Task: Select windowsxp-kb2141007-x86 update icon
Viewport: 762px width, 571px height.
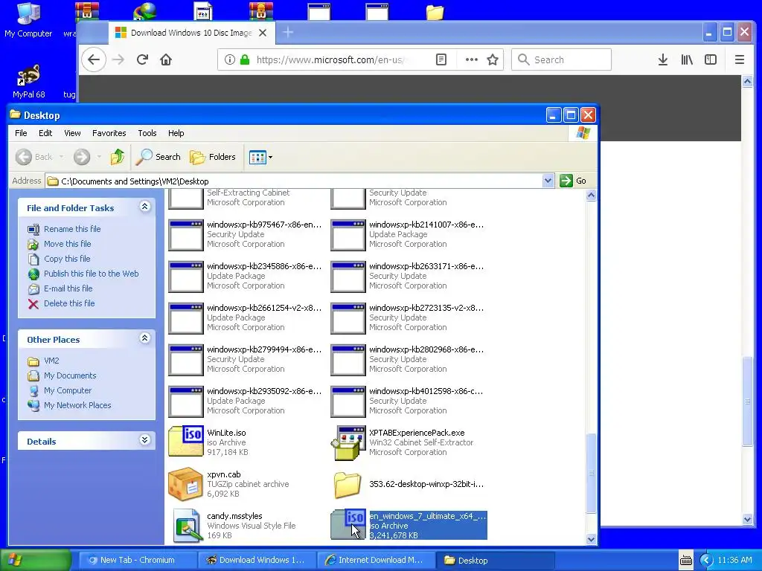Action: click(348, 235)
